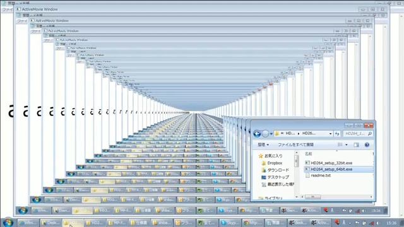Image resolution: width=404 pixels, height=227 pixels.
Task: Click ファイルをすべて展開 button
Action: click(x=295, y=144)
